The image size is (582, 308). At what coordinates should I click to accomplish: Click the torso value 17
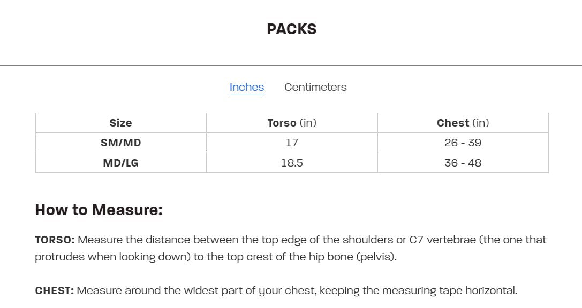click(292, 143)
